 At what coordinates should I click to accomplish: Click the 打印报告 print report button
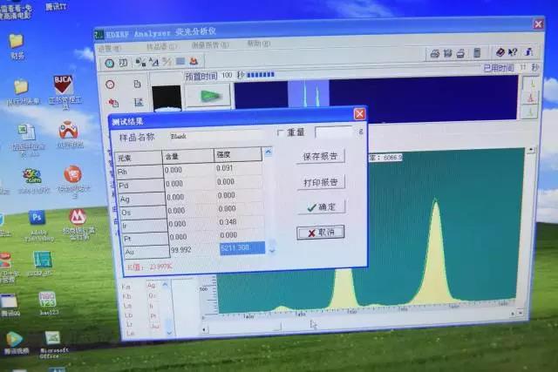pos(320,182)
